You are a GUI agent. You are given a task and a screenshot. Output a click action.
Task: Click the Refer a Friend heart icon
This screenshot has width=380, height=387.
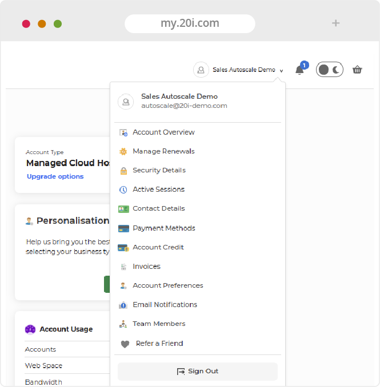click(125, 344)
